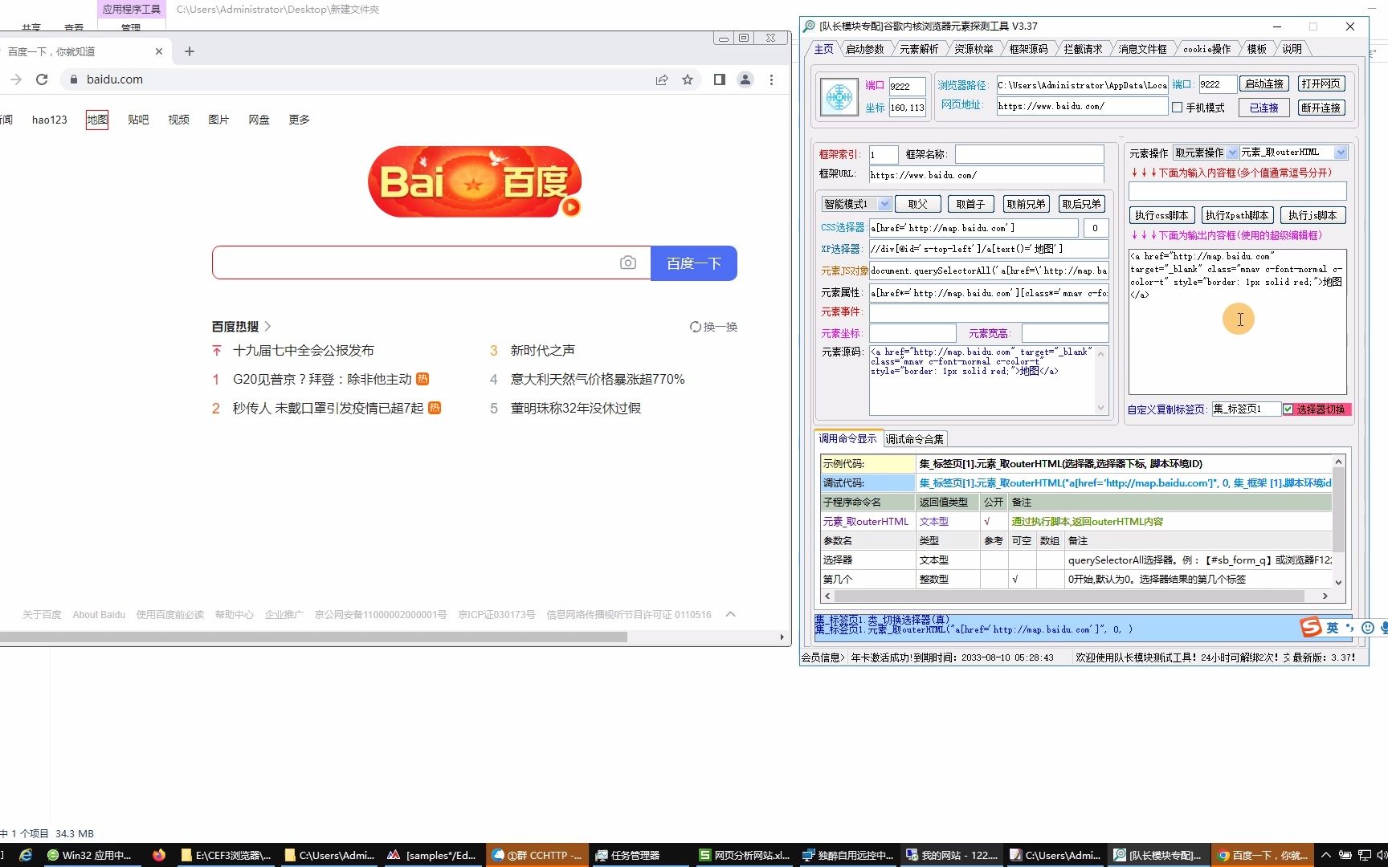Enable 手机模式 checkbox
Image resolution: width=1388 pixels, height=867 pixels.
(1177, 107)
